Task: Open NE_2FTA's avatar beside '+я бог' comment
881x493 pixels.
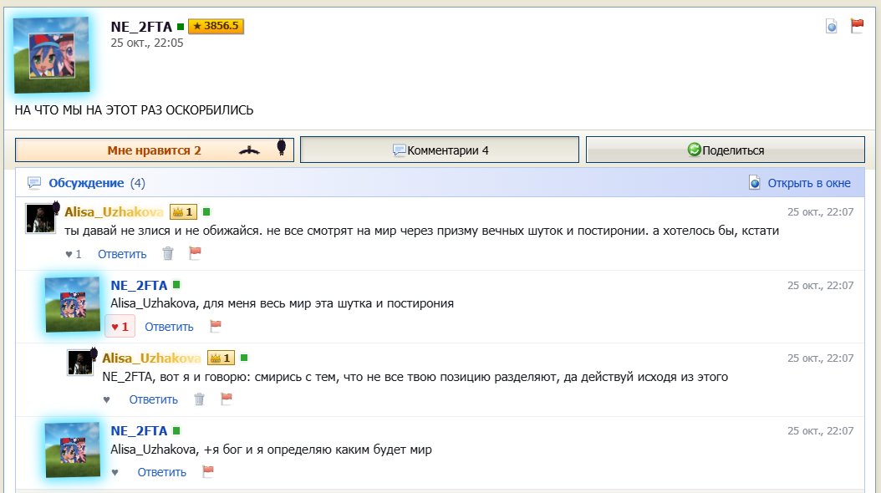Action: (x=73, y=450)
